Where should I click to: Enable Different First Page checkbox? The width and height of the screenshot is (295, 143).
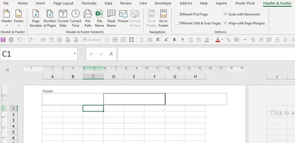(176, 14)
